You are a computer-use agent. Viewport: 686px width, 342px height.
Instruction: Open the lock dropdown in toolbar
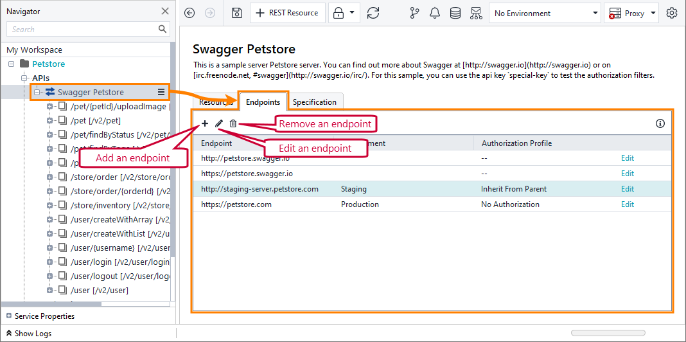(344, 13)
